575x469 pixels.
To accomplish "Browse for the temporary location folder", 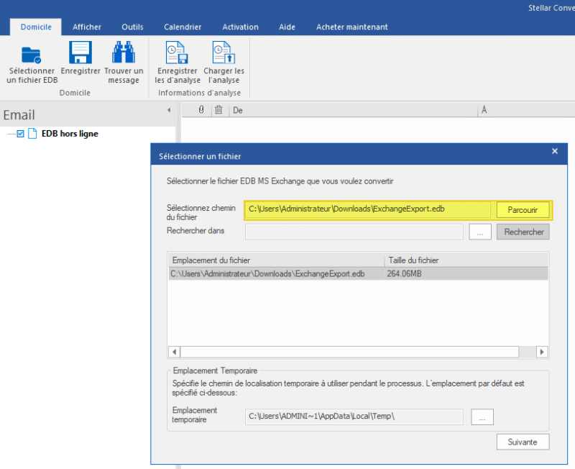I will coord(482,416).
